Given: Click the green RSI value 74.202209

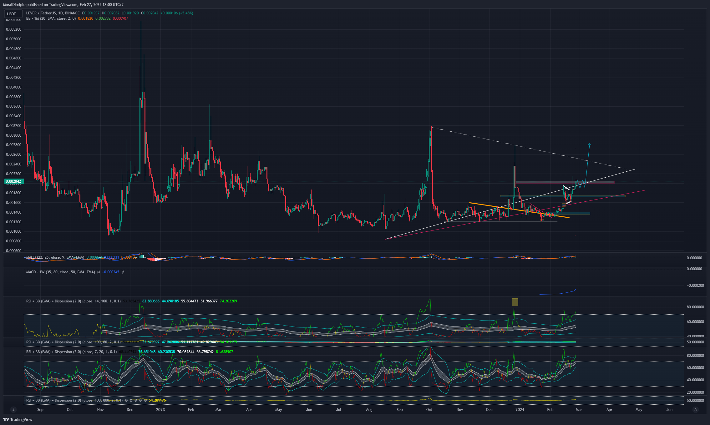Looking at the screenshot, I should click(228, 301).
